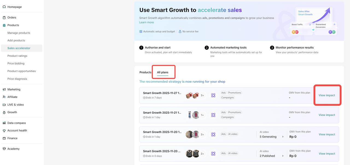The image size is (350, 165).
Task: Expand the 2 Published AI video chevron
Action: 283,156
